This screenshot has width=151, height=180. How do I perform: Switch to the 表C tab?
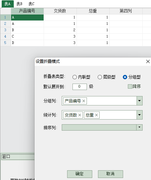coord(31,4)
